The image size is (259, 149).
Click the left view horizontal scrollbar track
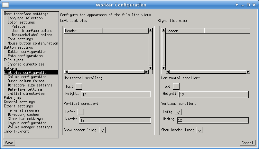pos(106,72)
